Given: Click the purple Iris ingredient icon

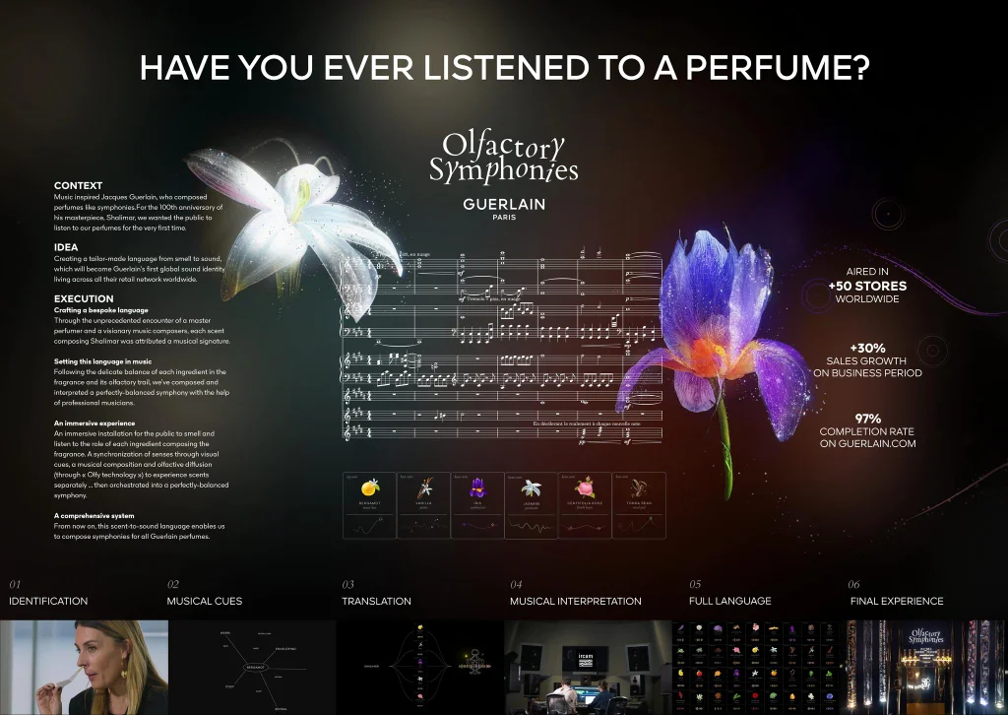Looking at the screenshot, I should (x=477, y=487).
